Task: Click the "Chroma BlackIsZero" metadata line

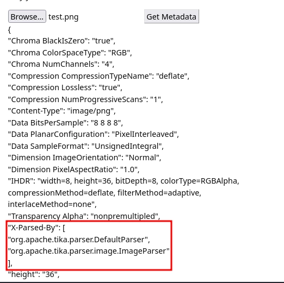Action: click(x=61, y=41)
